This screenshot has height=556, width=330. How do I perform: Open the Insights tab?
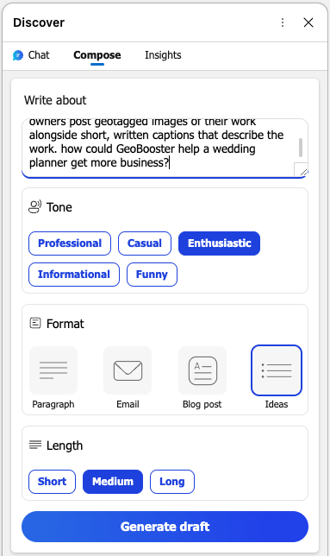[163, 55]
